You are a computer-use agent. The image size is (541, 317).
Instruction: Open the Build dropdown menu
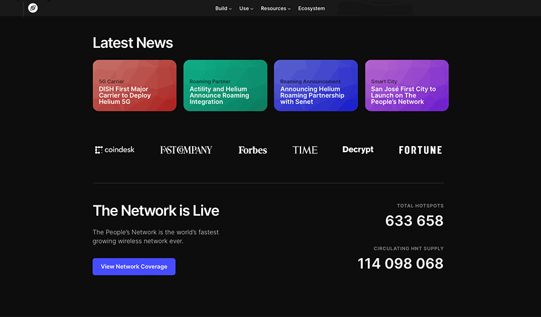[x=223, y=8]
